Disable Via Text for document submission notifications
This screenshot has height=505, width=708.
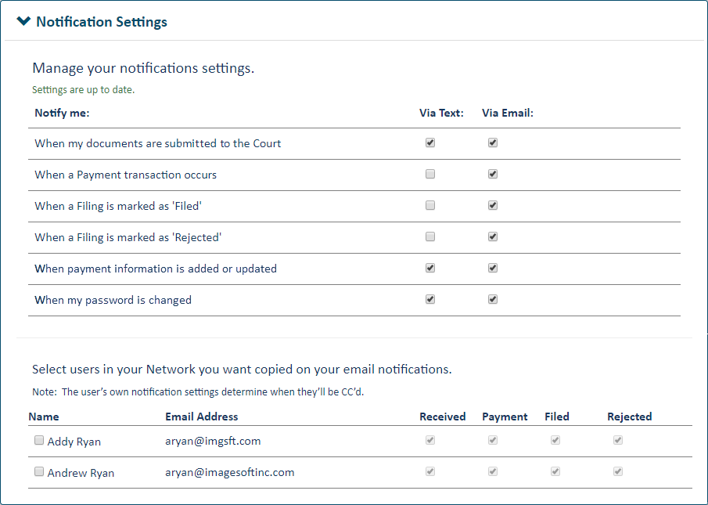(x=429, y=142)
